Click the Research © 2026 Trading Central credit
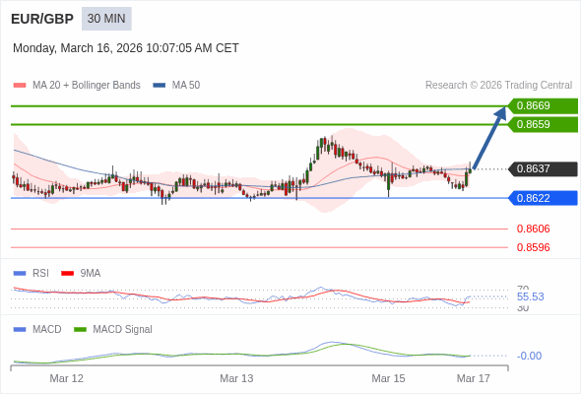 pos(498,86)
